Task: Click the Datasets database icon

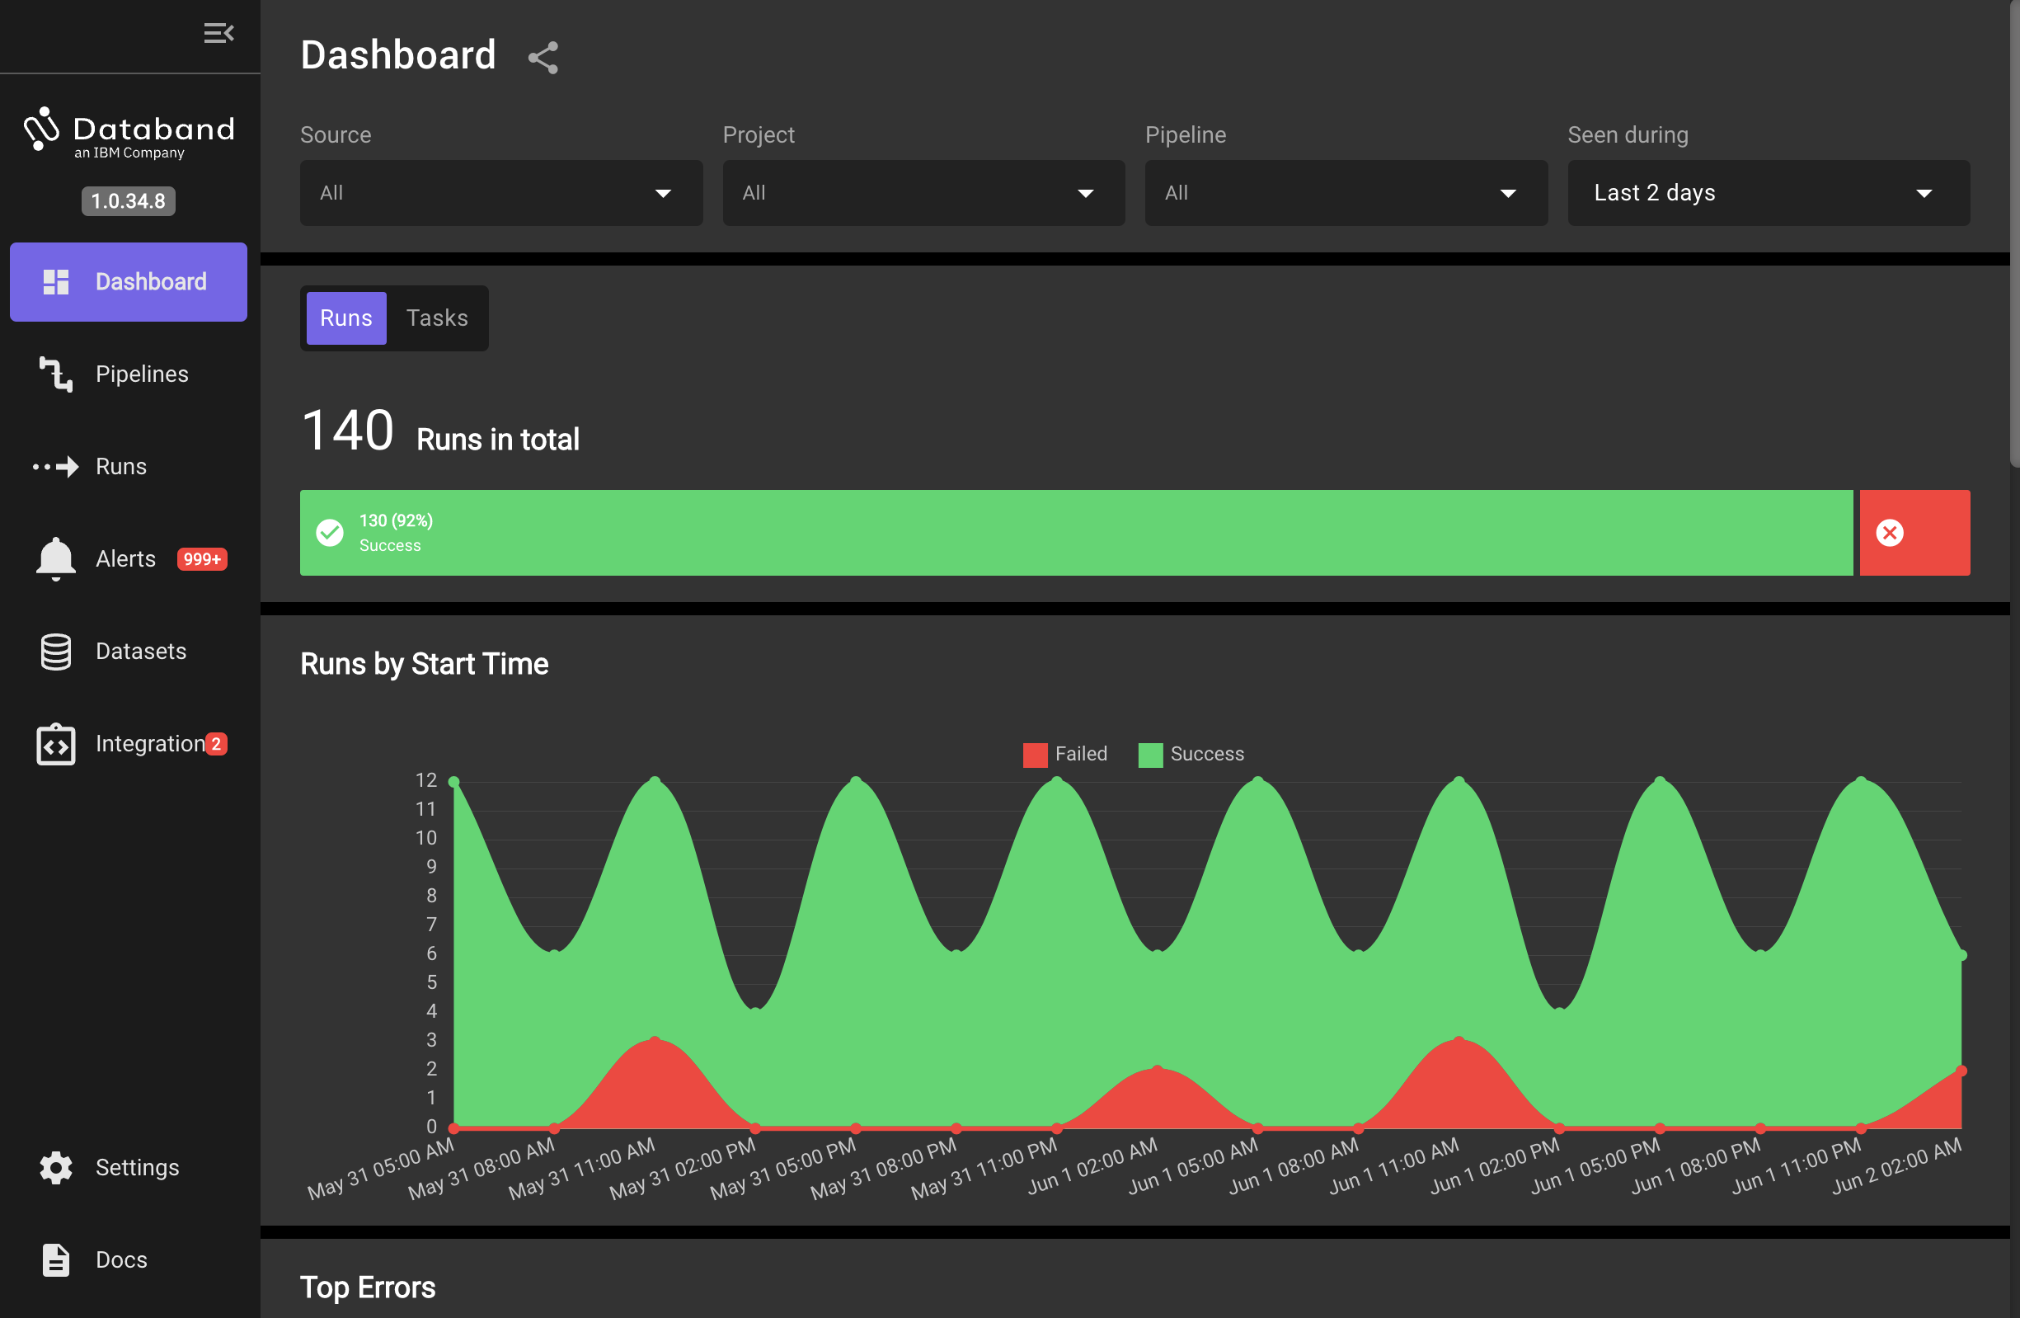Action: click(x=56, y=652)
